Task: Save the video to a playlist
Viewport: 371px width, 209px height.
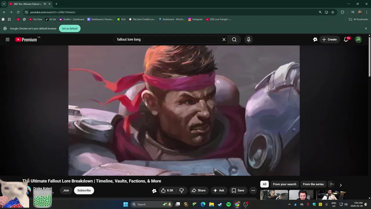Action: (x=238, y=190)
